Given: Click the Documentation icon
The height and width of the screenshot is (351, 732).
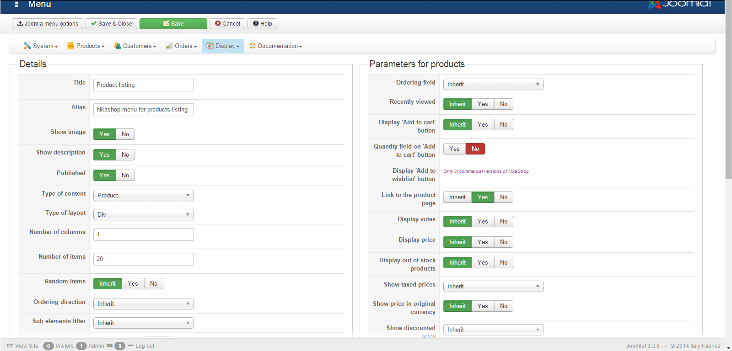Looking at the screenshot, I should [x=252, y=46].
